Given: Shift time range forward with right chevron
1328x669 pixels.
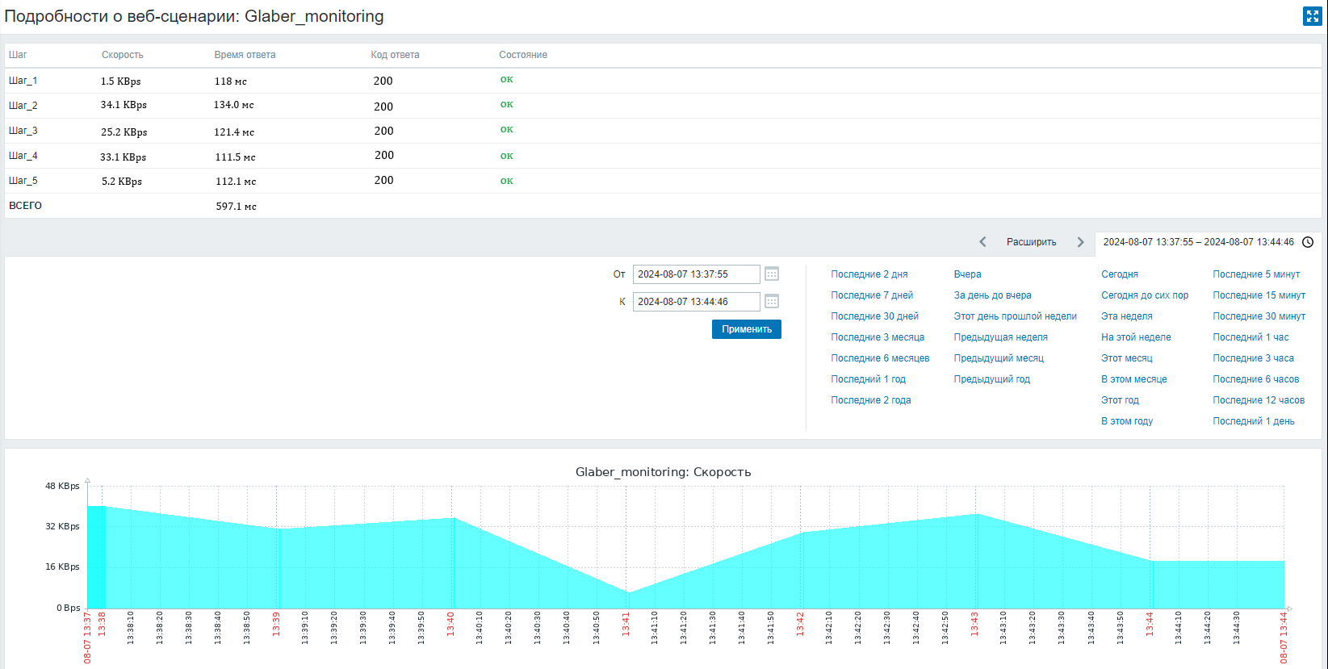Looking at the screenshot, I should (x=1080, y=242).
